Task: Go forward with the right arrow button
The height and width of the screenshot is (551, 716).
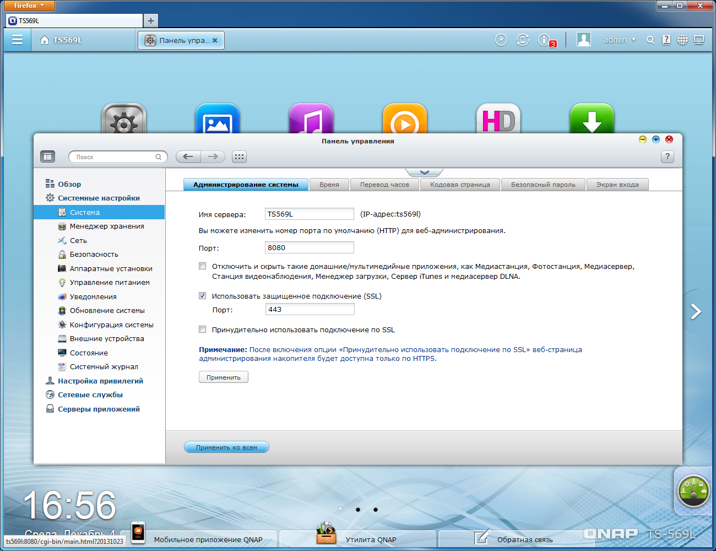Action: click(x=213, y=157)
